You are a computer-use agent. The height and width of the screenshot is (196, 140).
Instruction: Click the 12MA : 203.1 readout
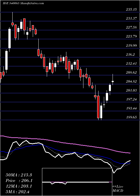[19, 186]
